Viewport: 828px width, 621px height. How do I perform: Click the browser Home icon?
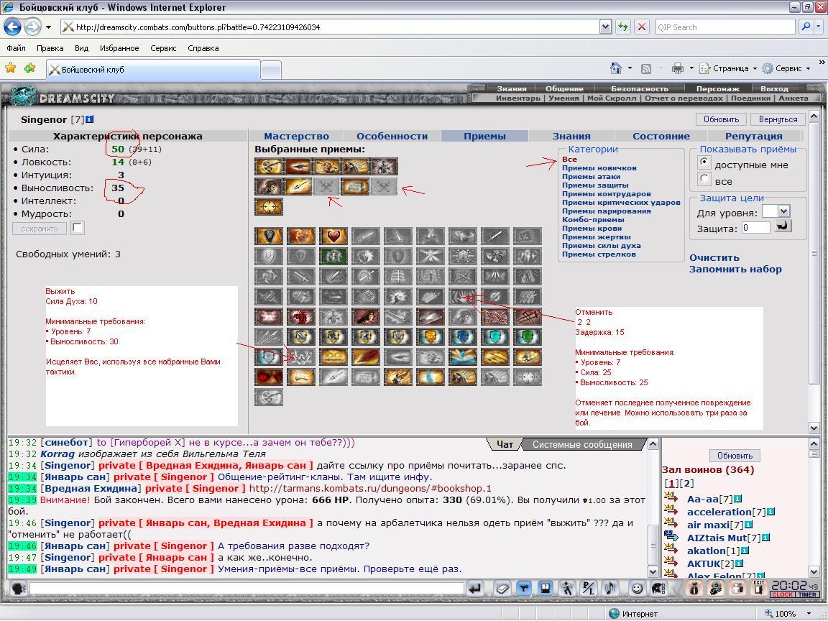[615, 68]
